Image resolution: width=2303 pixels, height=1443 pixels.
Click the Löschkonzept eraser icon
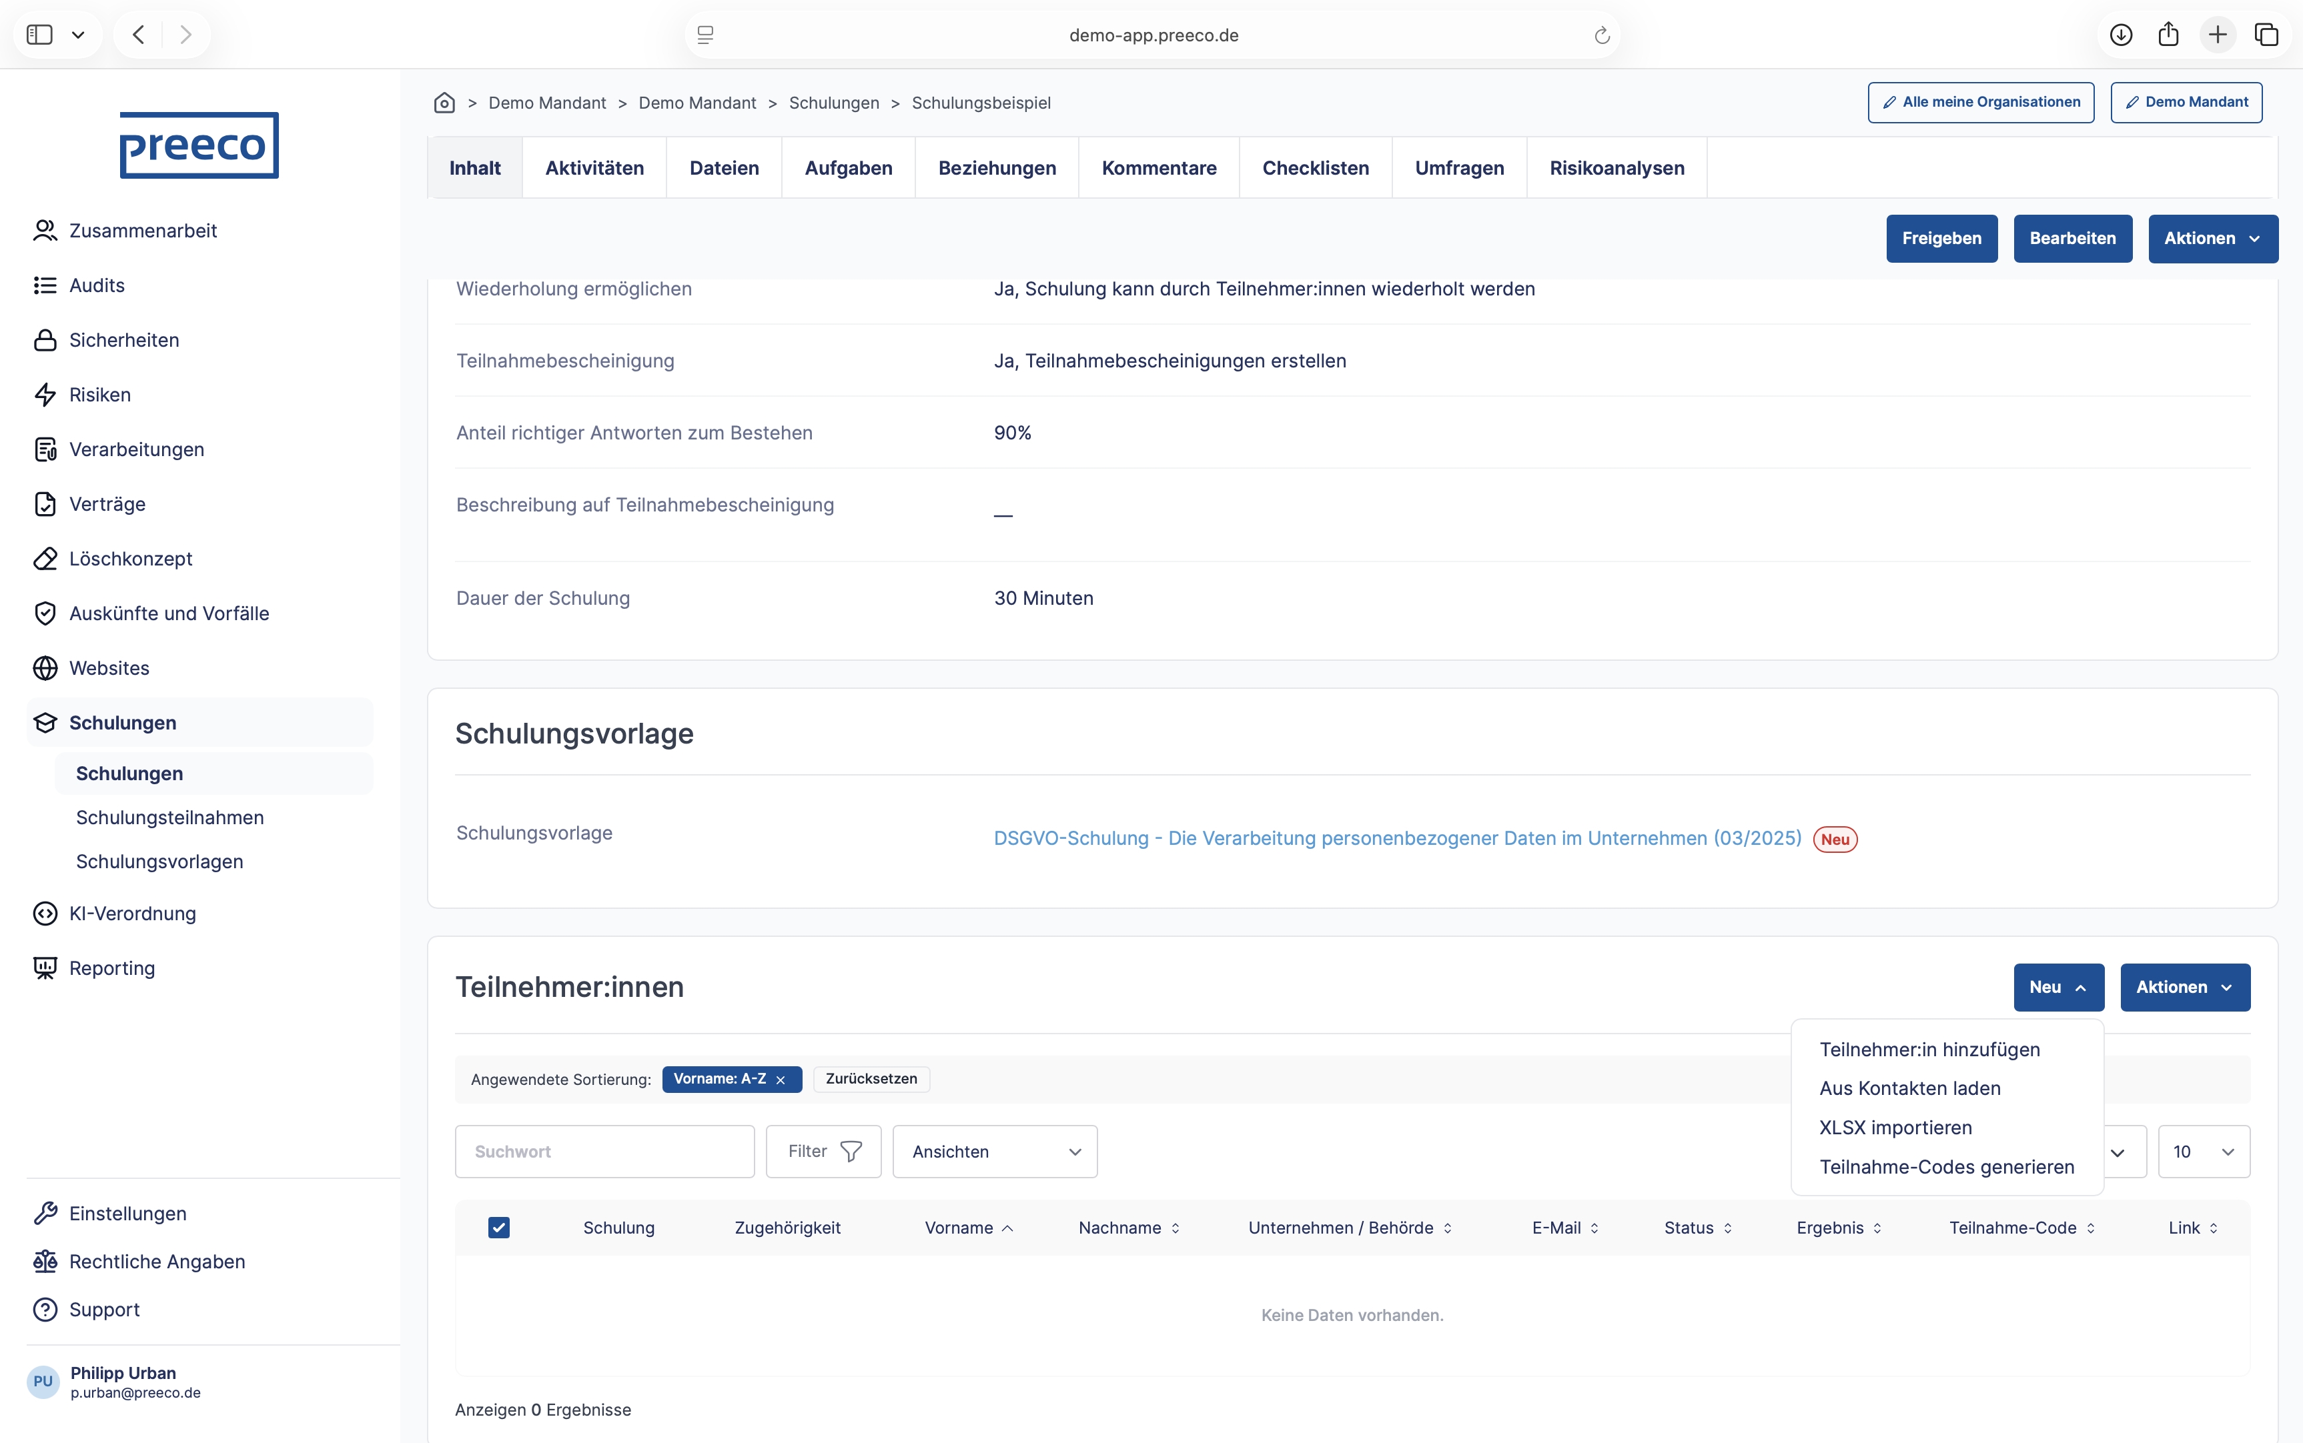coord(45,558)
